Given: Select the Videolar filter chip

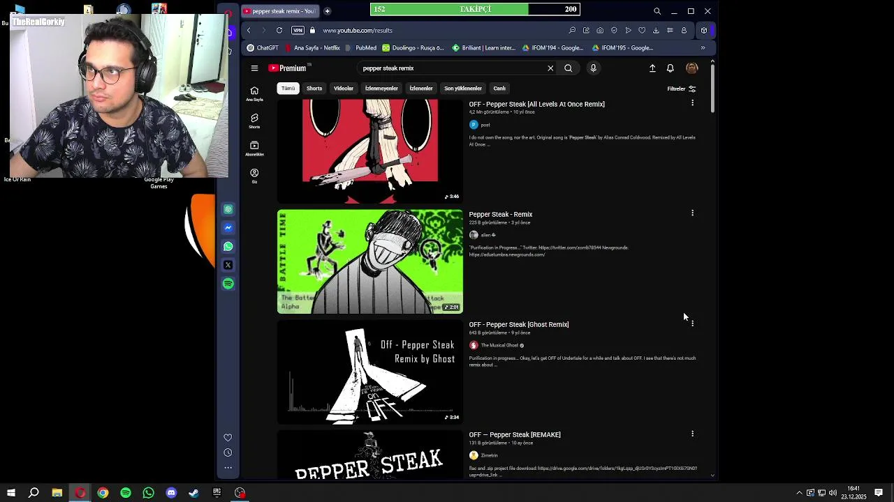Looking at the screenshot, I should click(344, 89).
